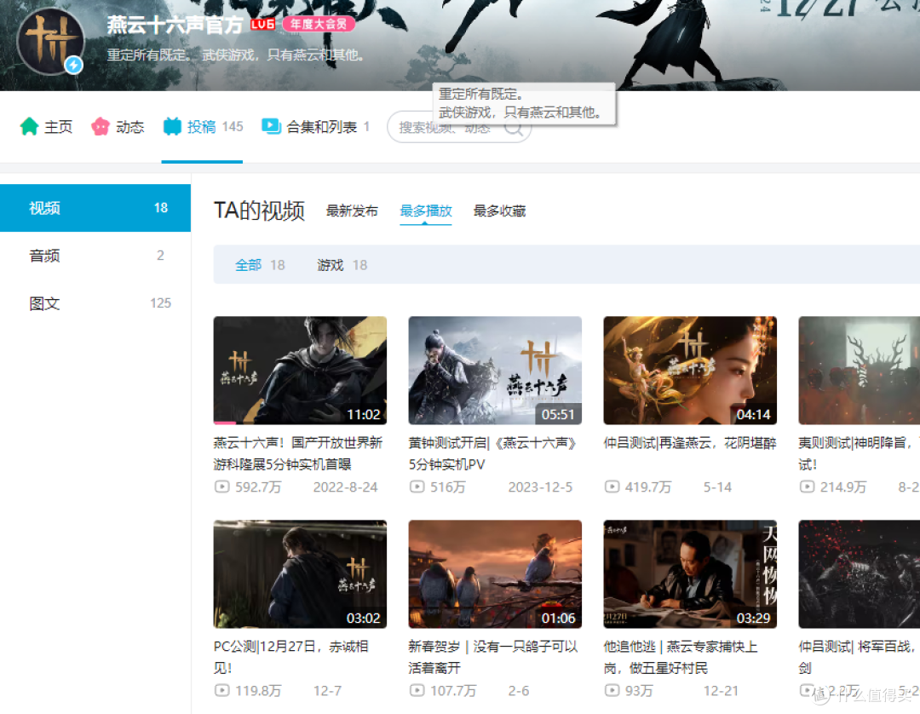Click the channel avatar image
The height and width of the screenshot is (714, 920).
click(50, 41)
